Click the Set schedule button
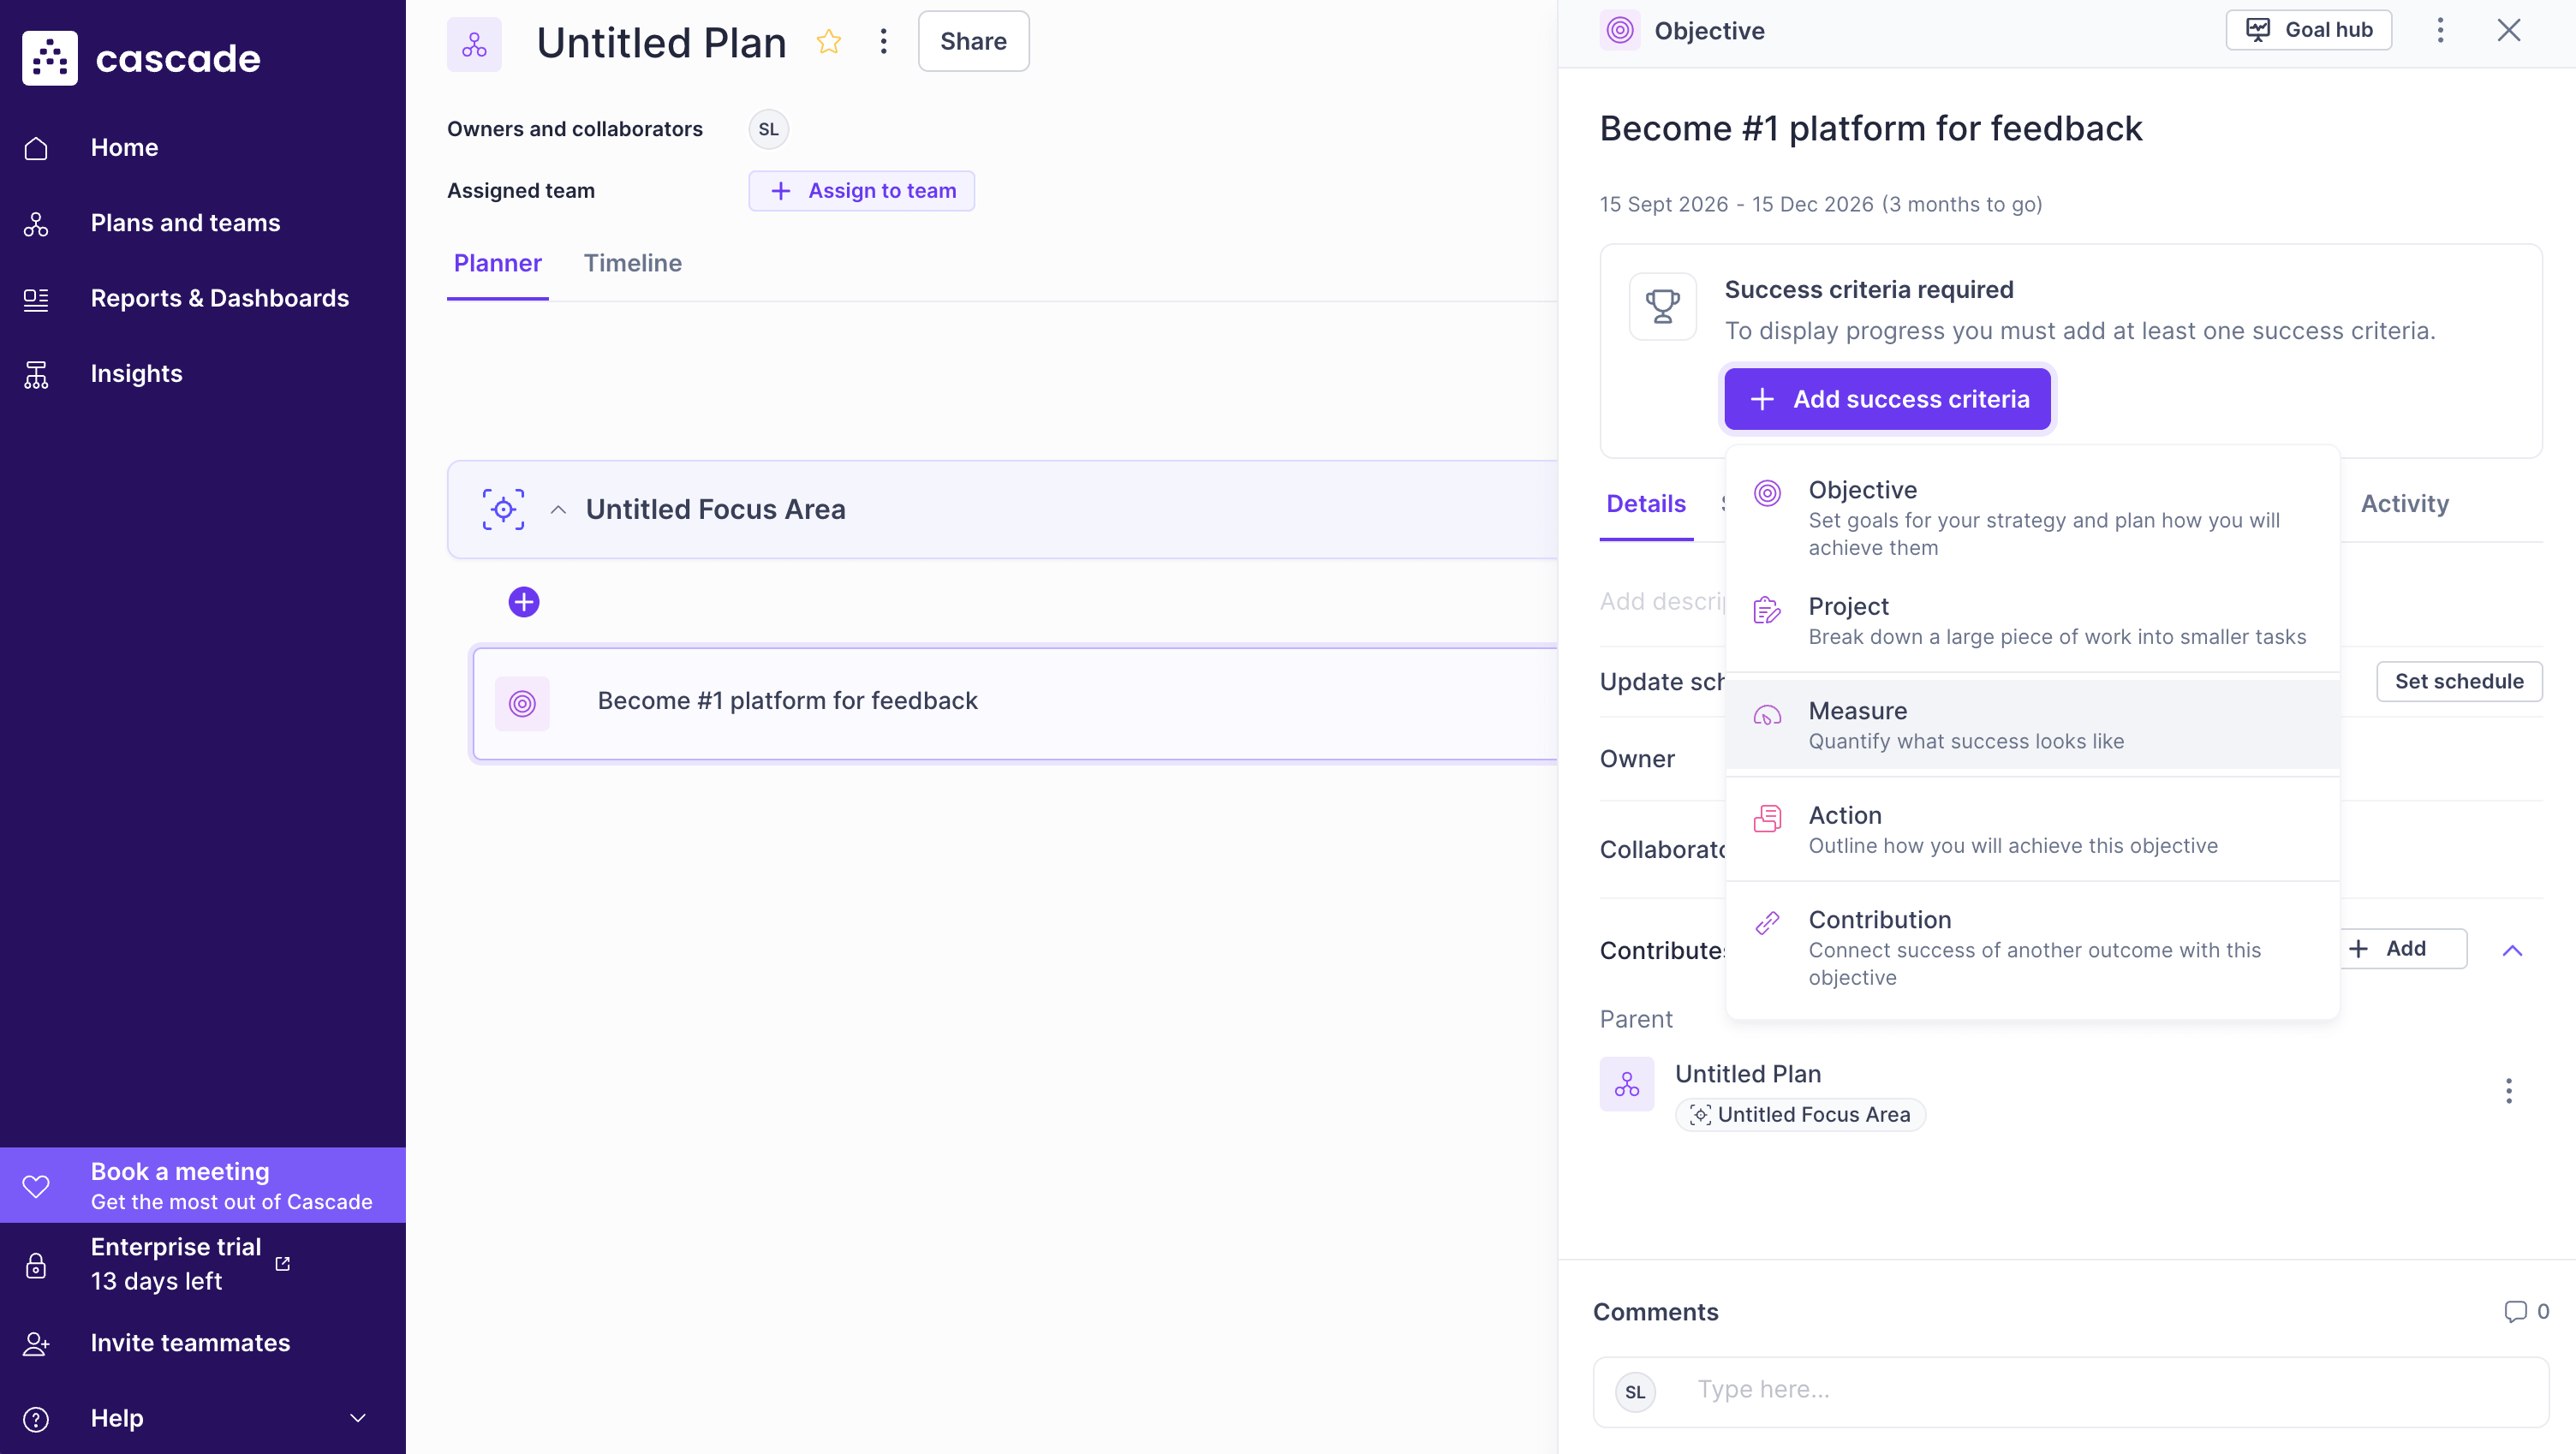This screenshot has width=2576, height=1454. coord(2458,681)
